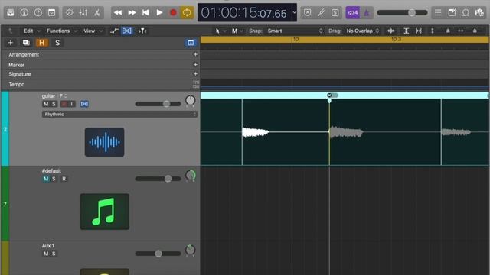Open the Inspector panel
The image size is (490, 275).
pyautogui.click(x=24, y=13)
